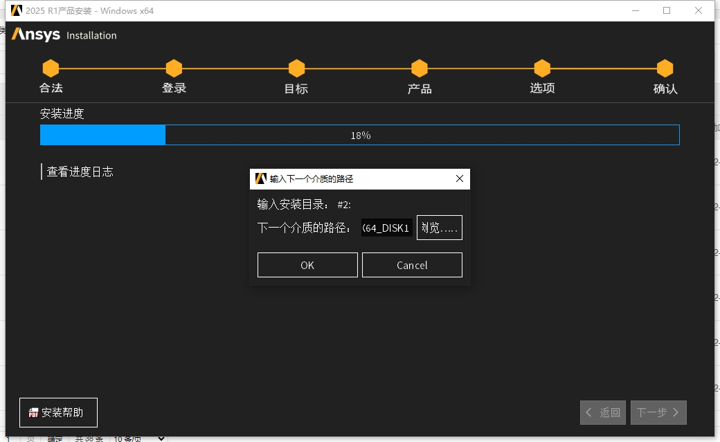Click the PDF icon on 安装帮助 button
Viewport: 720px width, 442px height.
tap(33, 412)
